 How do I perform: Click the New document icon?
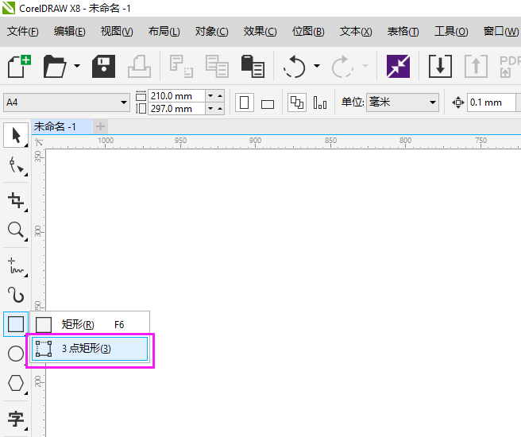pos(19,66)
